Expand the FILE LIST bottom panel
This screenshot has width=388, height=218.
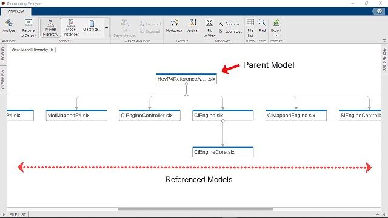[18, 214]
